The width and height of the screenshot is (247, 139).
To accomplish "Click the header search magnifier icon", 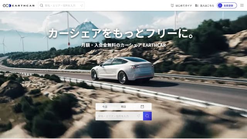I will click(41, 5).
